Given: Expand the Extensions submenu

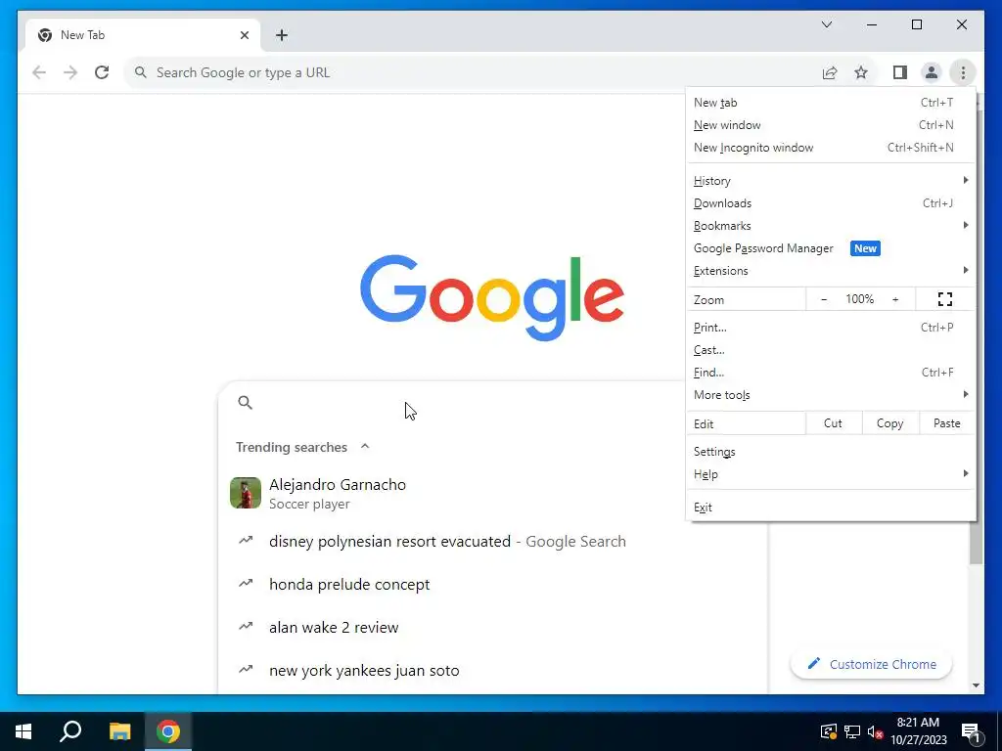Looking at the screenshot, I should pos(831,271).
